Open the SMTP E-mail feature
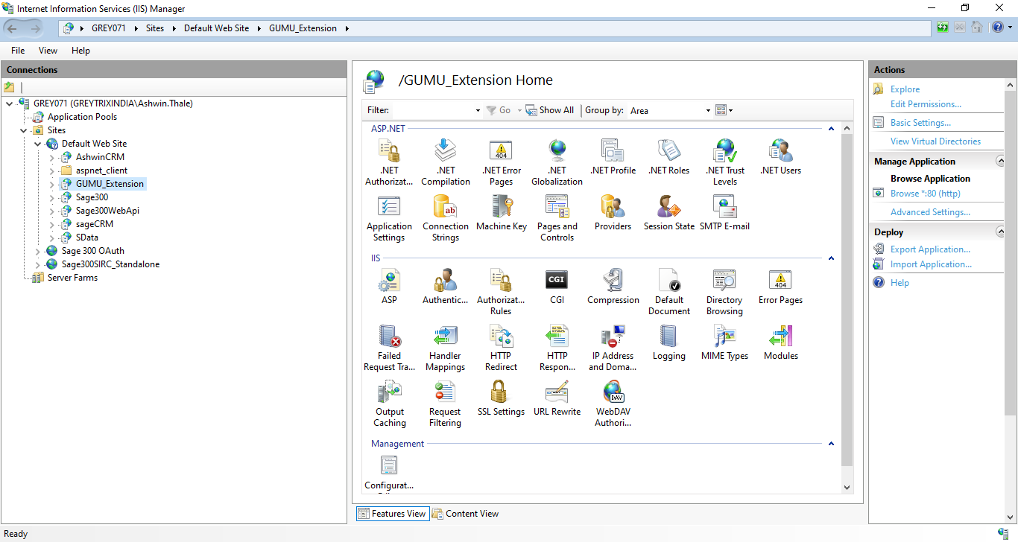The height and width of the screenshot is (542, 1018). coord(724,213)
